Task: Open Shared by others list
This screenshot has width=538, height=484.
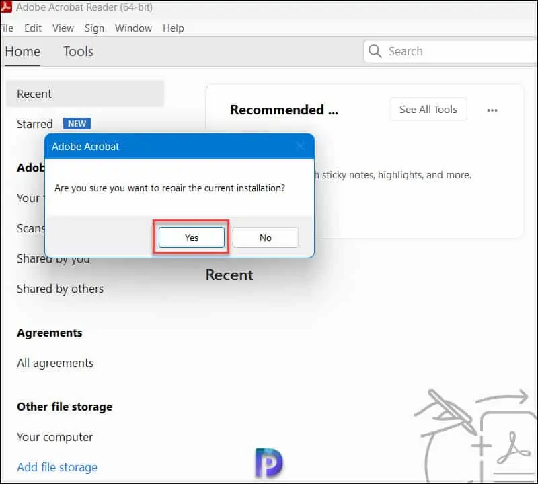Action: pyautogui.click(x=60, y=289)
